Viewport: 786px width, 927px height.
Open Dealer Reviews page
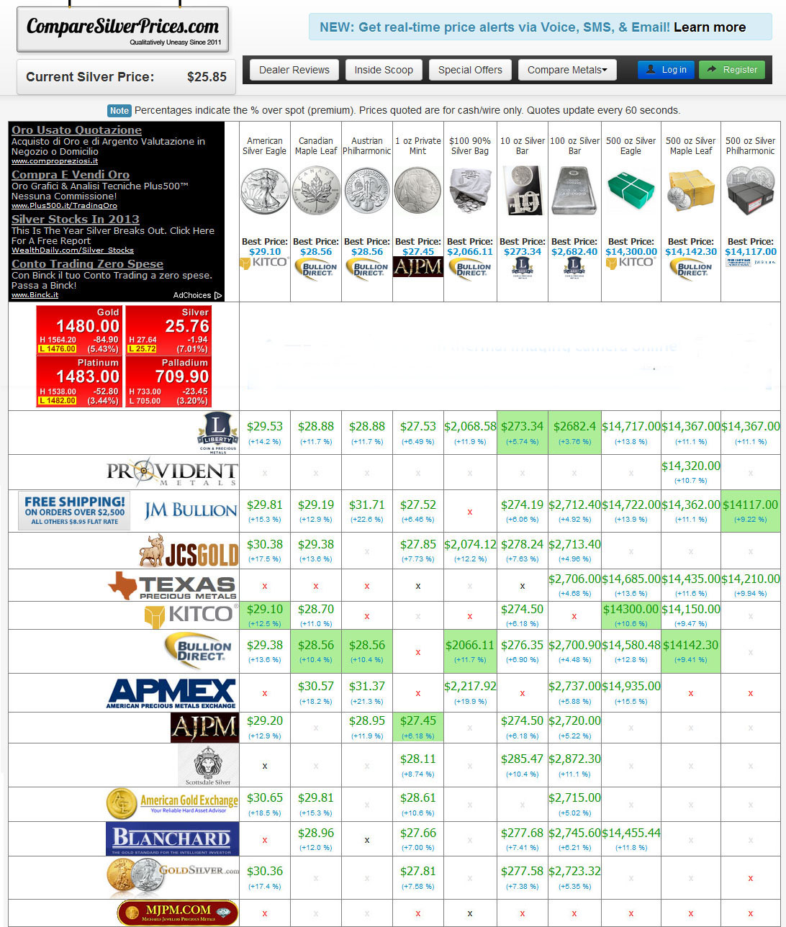(x=294, y=70)
